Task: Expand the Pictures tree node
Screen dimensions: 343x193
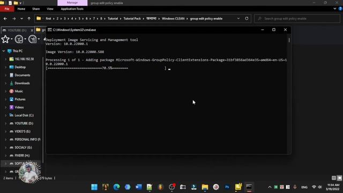Action: 6,99
